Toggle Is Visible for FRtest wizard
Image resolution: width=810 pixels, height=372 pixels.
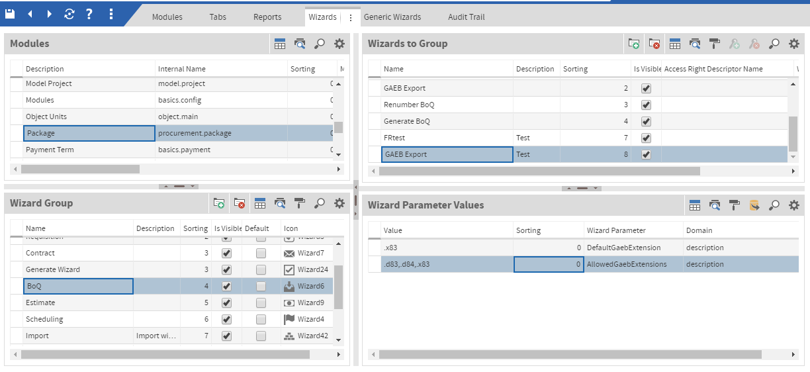[x=647, y=138]
